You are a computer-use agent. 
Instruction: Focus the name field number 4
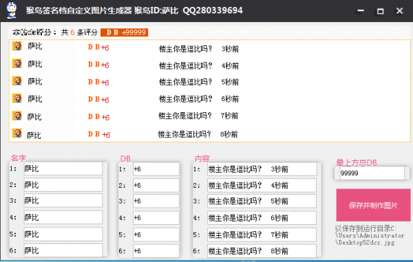point(63,217)
